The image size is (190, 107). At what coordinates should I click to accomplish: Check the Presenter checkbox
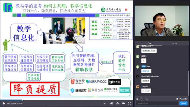(177, 99)
